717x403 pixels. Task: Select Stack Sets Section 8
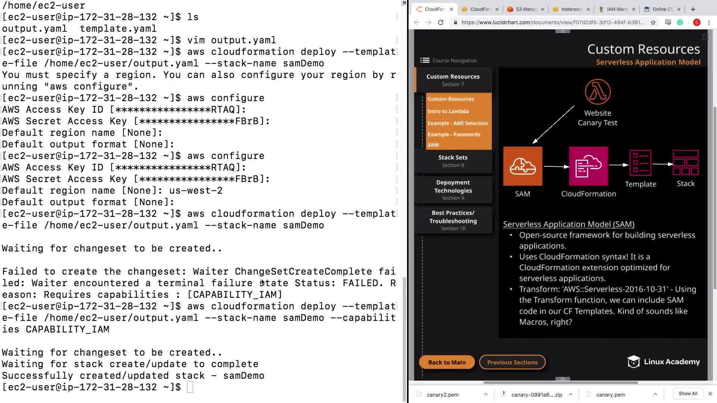pyautogui.click(x=453, y=161)
